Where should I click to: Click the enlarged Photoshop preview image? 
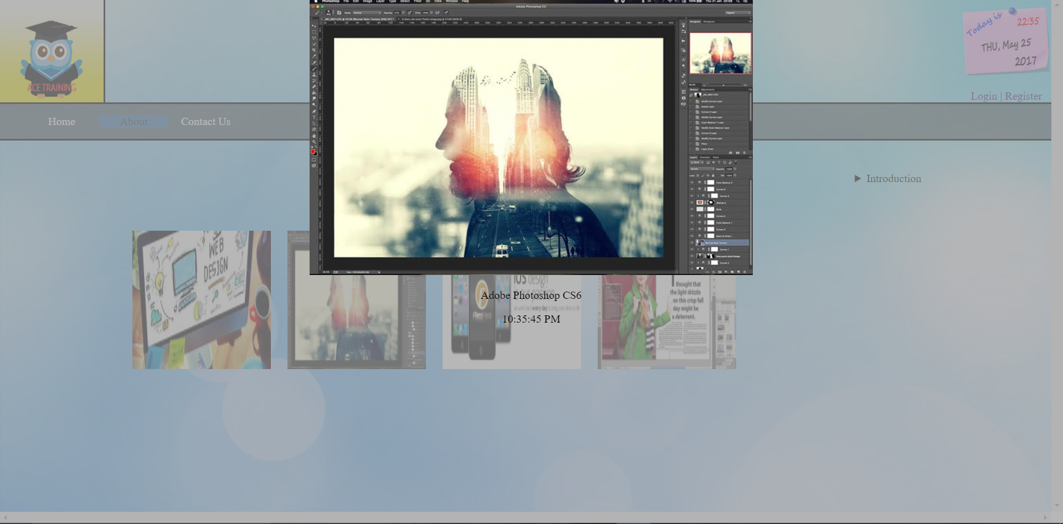coord(531,137)
